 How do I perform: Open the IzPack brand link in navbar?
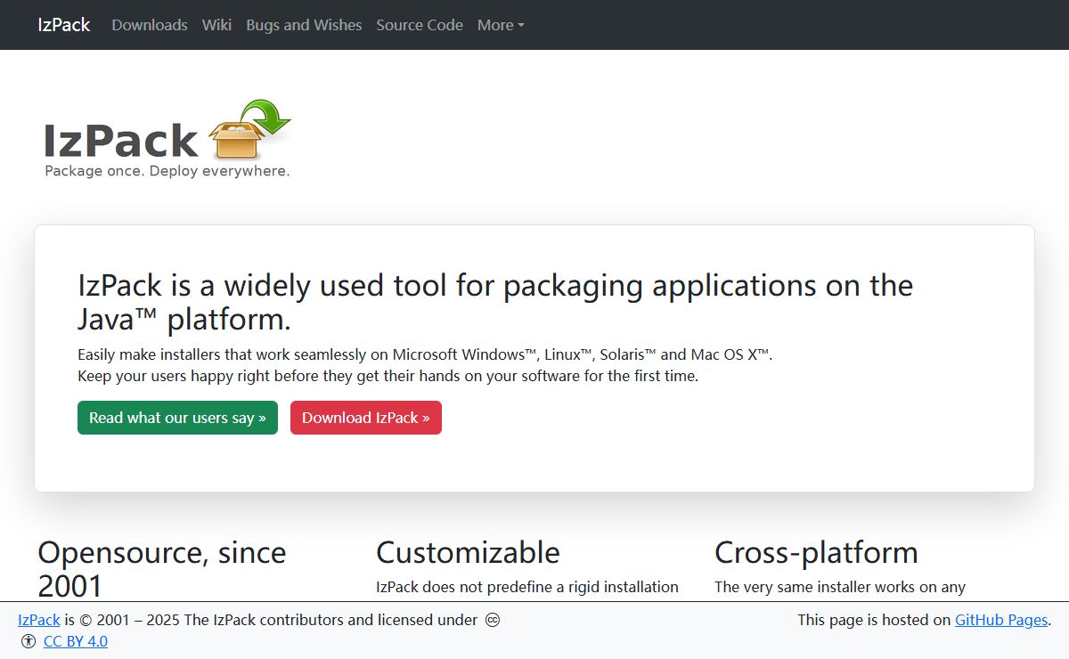[64, 25]
